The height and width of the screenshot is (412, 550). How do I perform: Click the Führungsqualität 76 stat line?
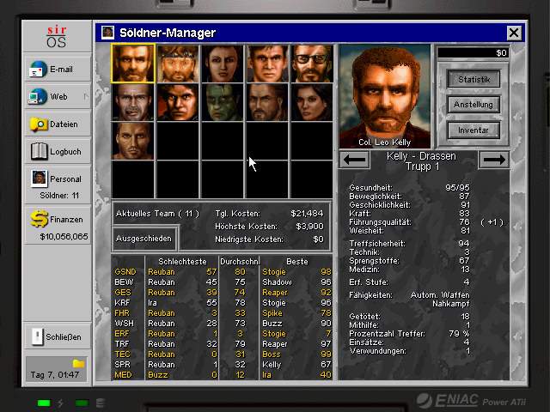(x=409, y=222)
